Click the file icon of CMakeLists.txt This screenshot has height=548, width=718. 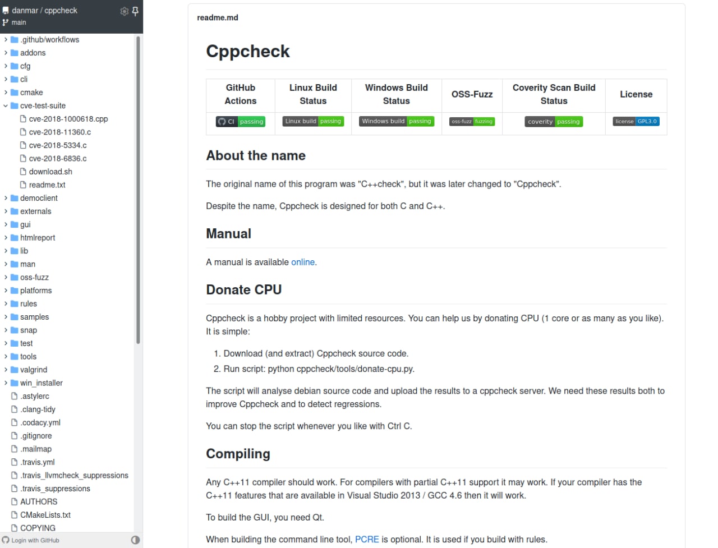tap(15, 515)
